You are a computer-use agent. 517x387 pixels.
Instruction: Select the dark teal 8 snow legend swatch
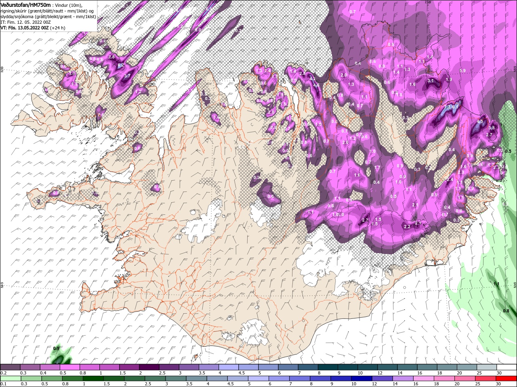point(328,367)
